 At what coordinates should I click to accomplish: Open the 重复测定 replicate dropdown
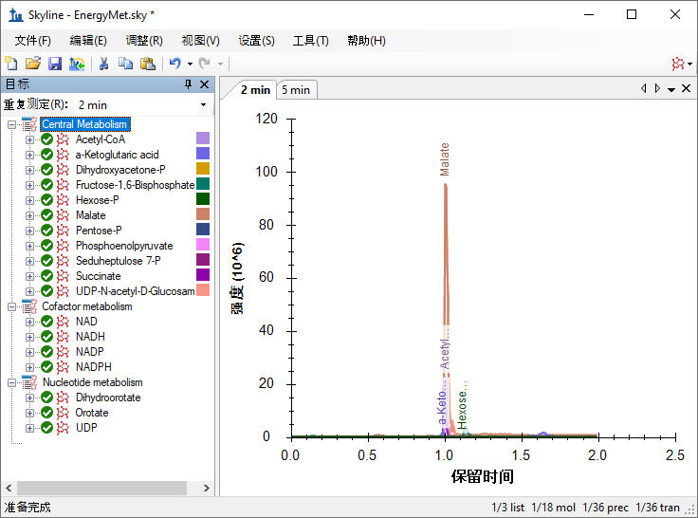tap(203, 104)
